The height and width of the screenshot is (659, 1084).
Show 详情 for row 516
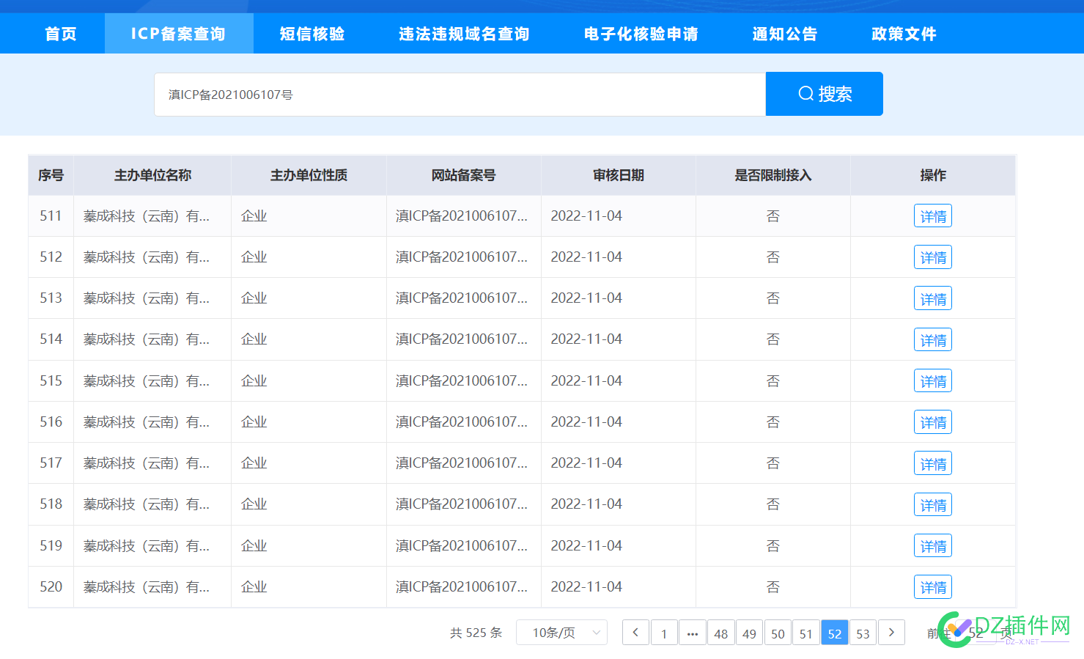click(933, 422)
